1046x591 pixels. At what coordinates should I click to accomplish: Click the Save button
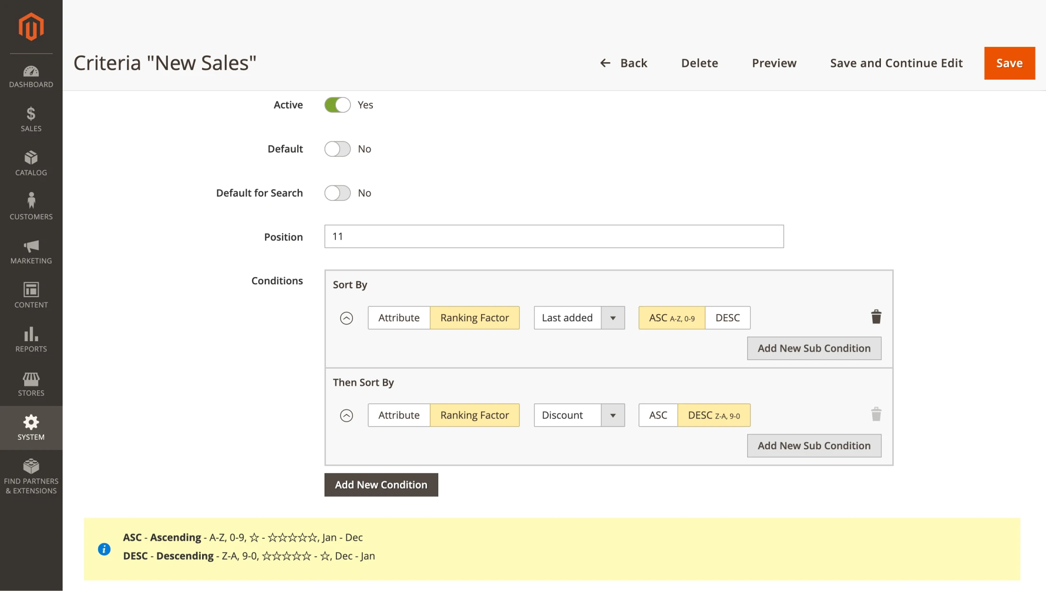pyautogui.click(x=1009, y=63)
